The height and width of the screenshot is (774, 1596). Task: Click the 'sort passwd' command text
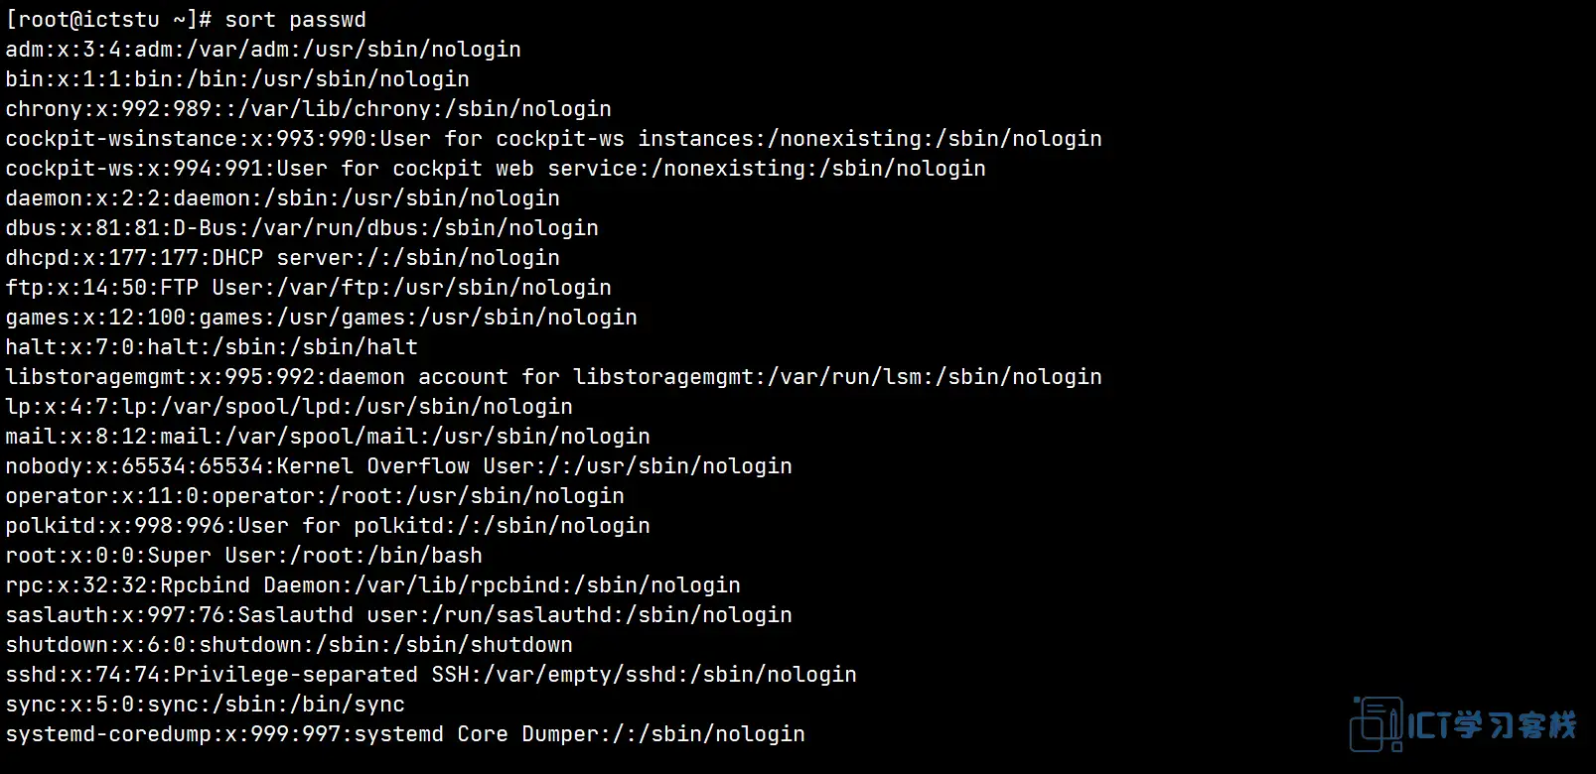(x=296, y=20)
